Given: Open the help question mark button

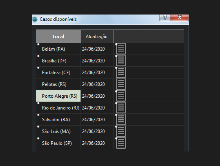Looking at the screenshot, I should [165, 18].
